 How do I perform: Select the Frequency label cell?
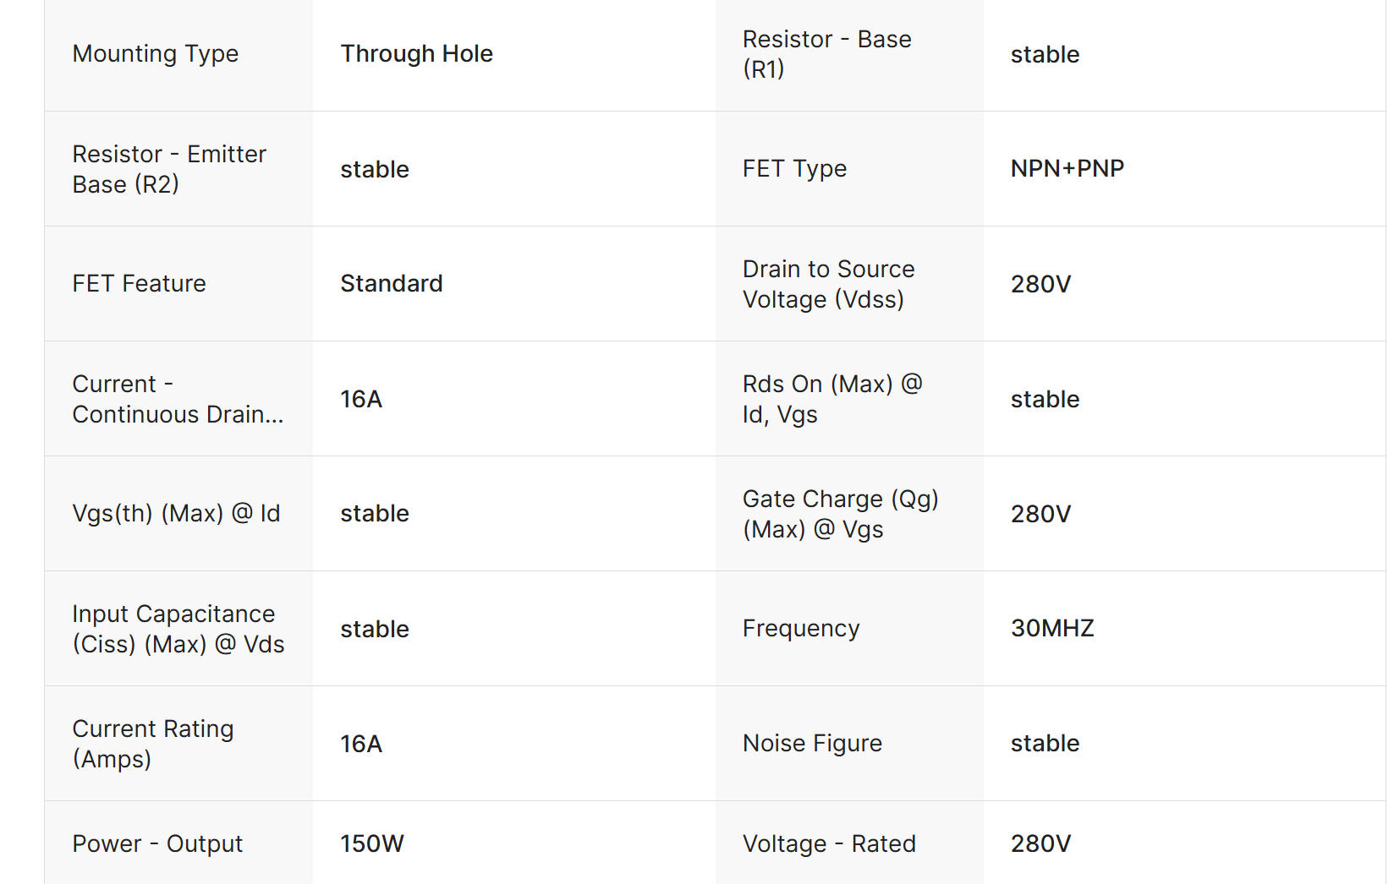tap(800, 629)
